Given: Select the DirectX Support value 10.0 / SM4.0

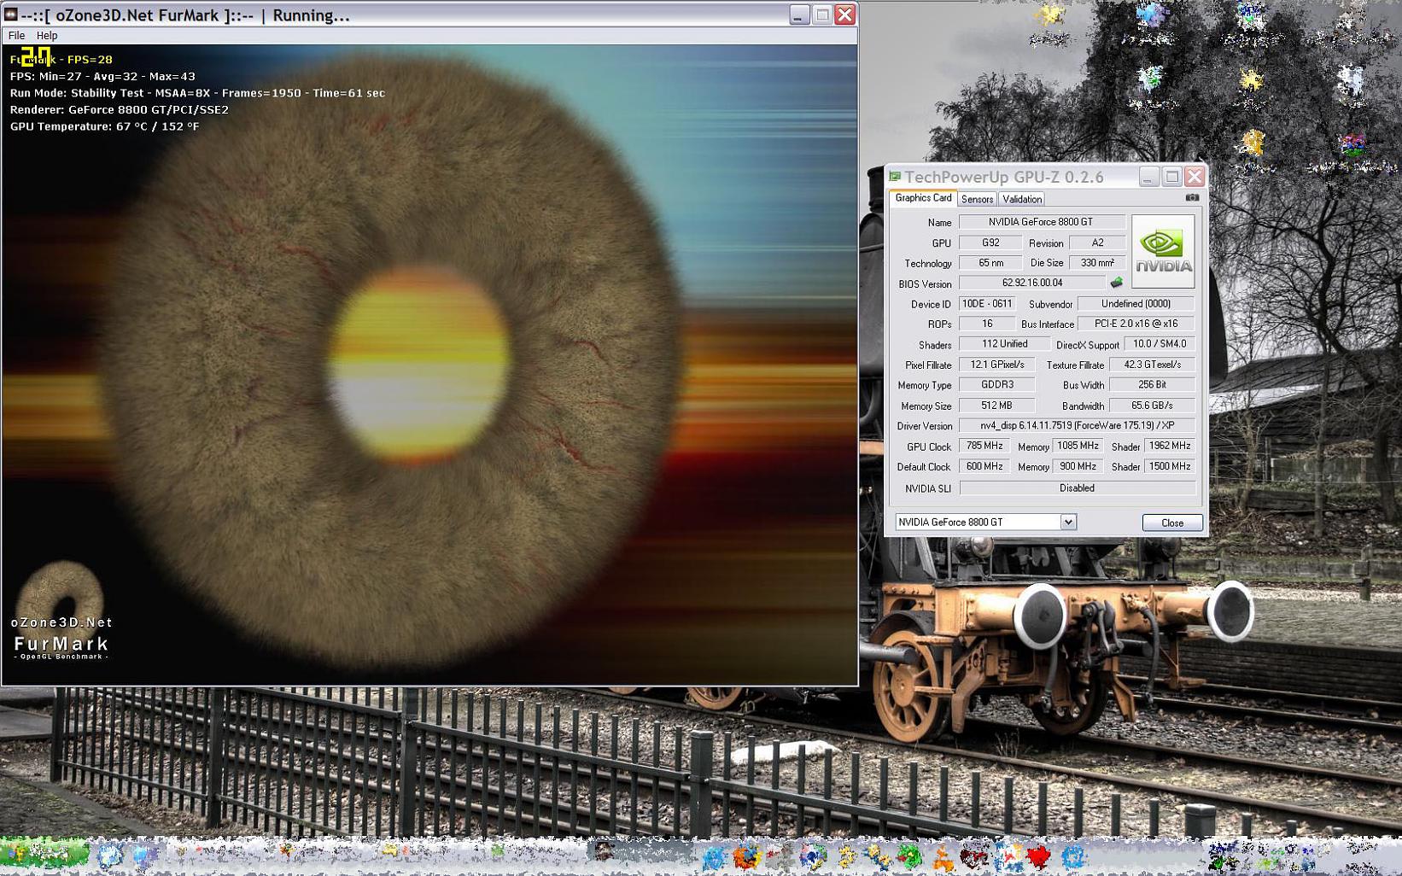Looking at the screenshot, I should (1160, 344).
